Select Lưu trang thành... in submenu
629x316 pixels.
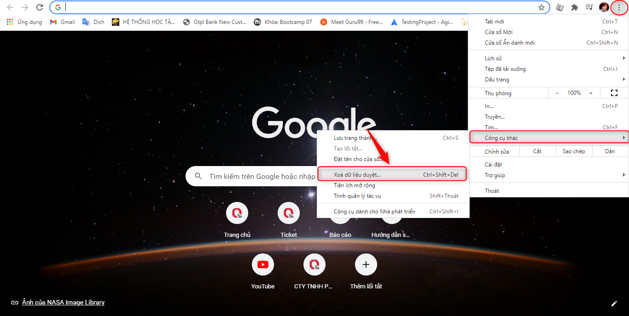click(393, 138)
